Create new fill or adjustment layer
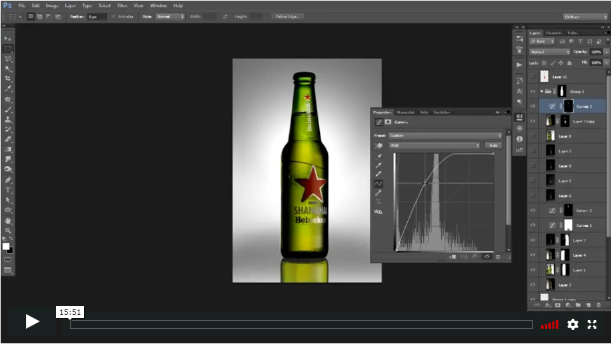This screenshot has width=611, height=344. pos(568,305)
